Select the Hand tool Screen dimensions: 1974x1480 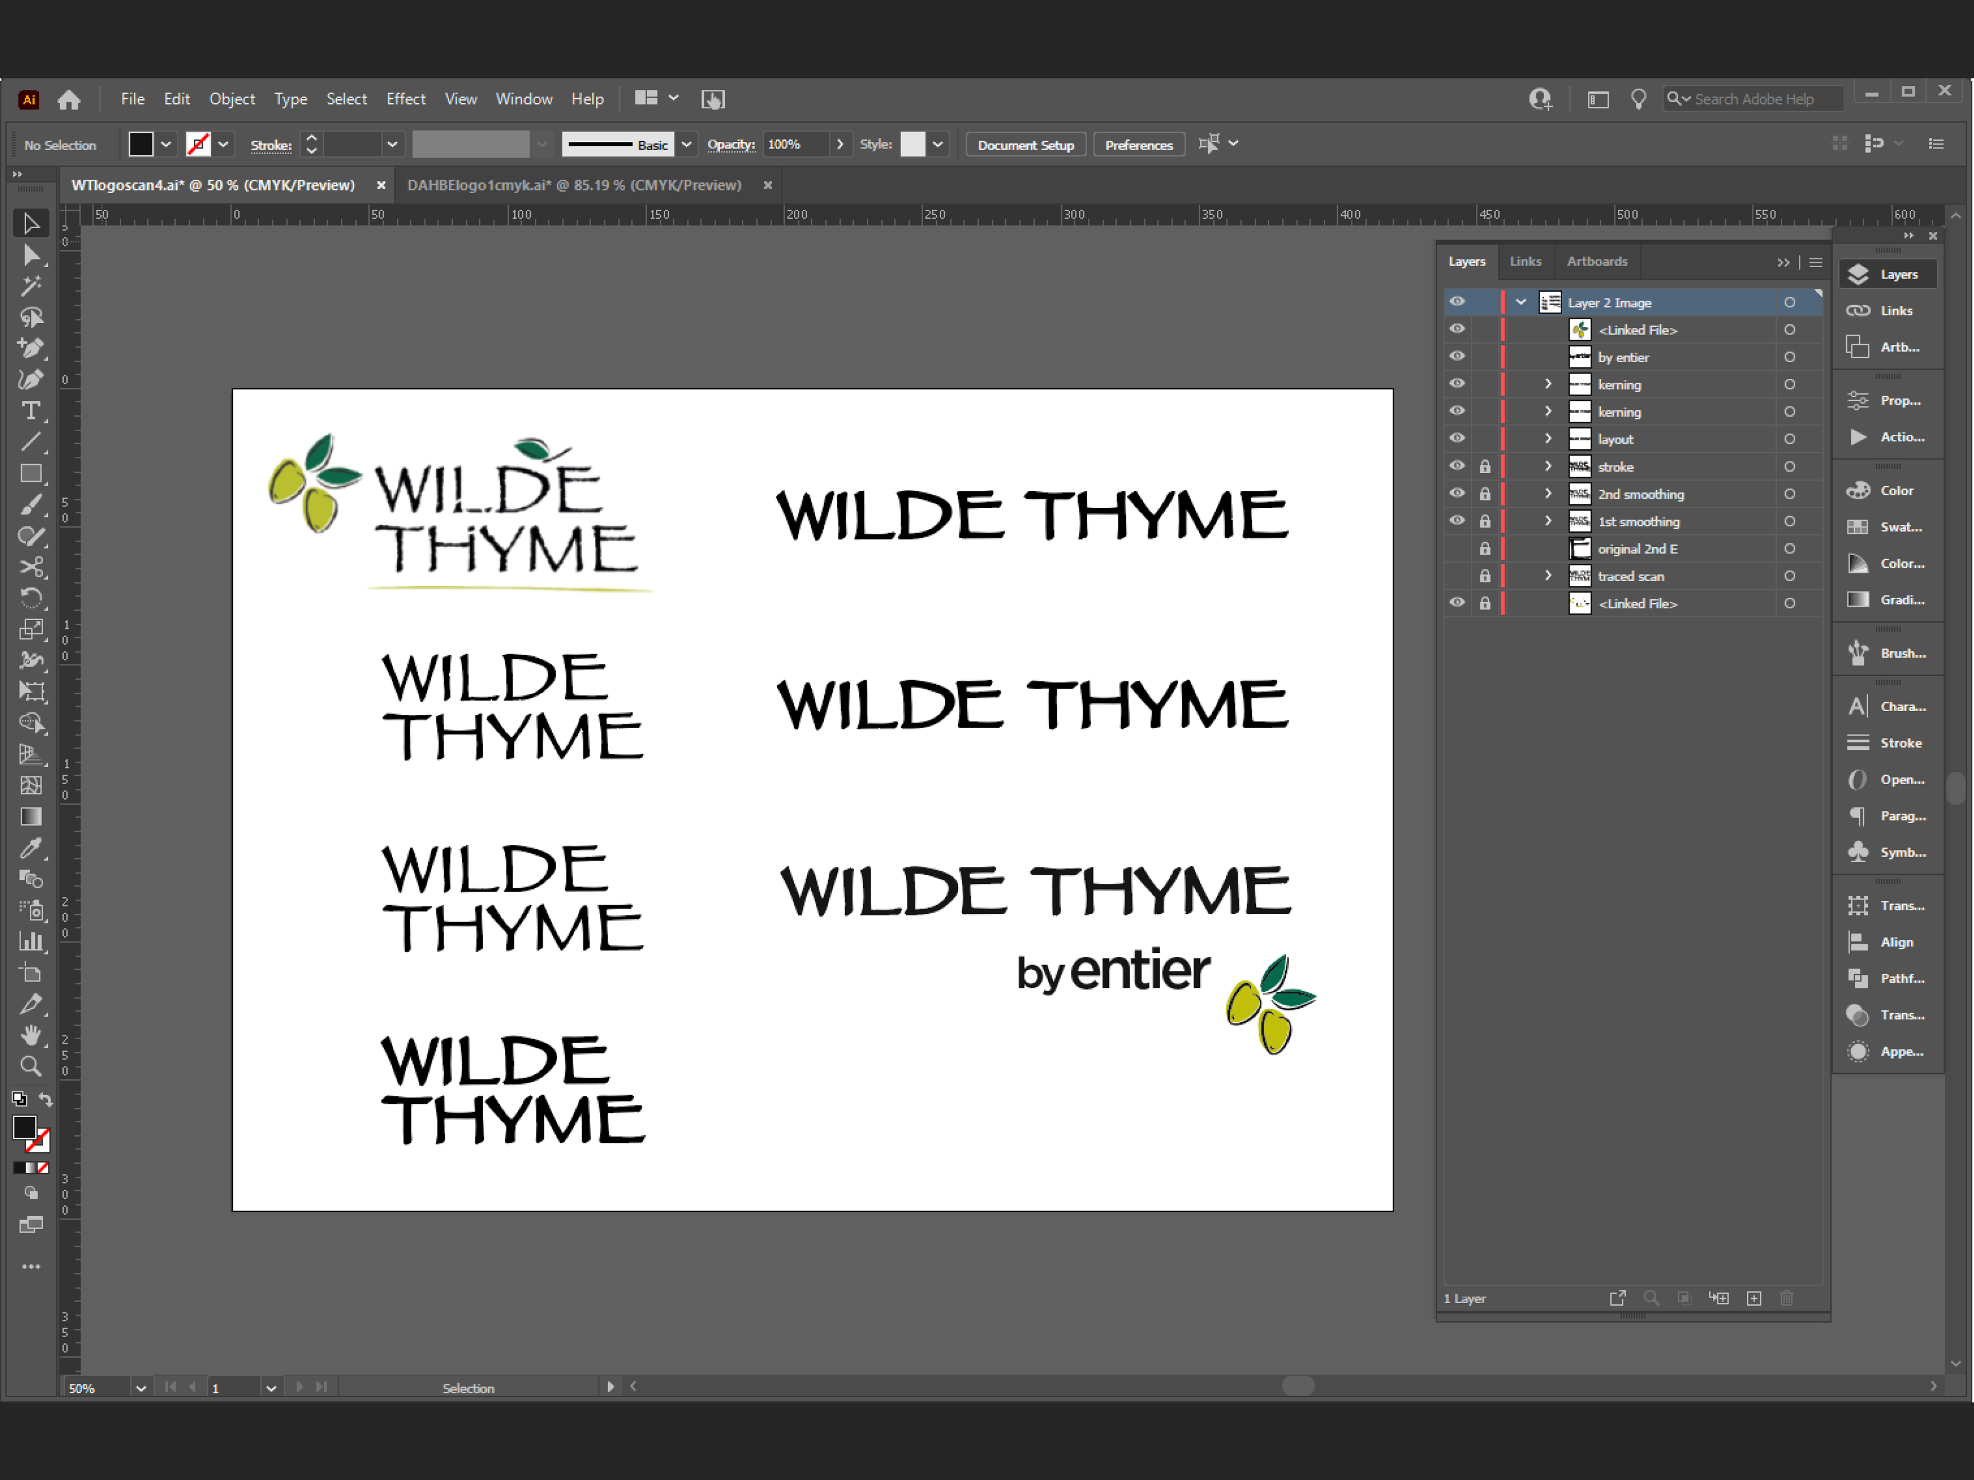pos(30,1035)
